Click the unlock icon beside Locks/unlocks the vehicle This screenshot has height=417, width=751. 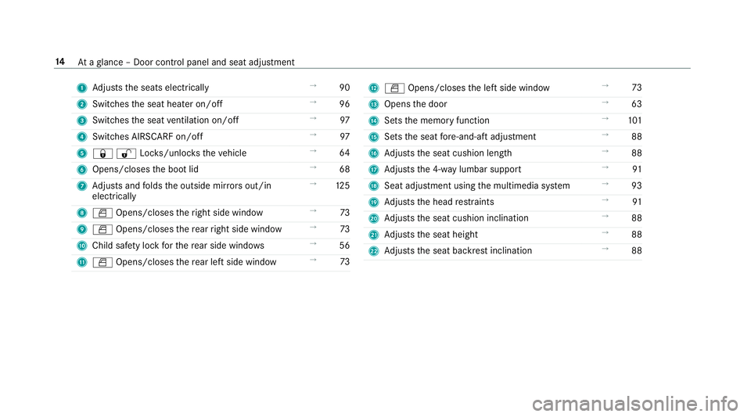[x=126, y=153]
